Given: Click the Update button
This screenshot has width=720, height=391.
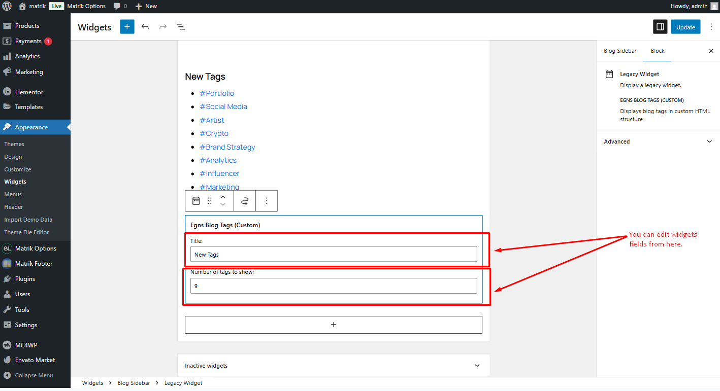Looking at the screenshot, I should click(x=685, y=27).
